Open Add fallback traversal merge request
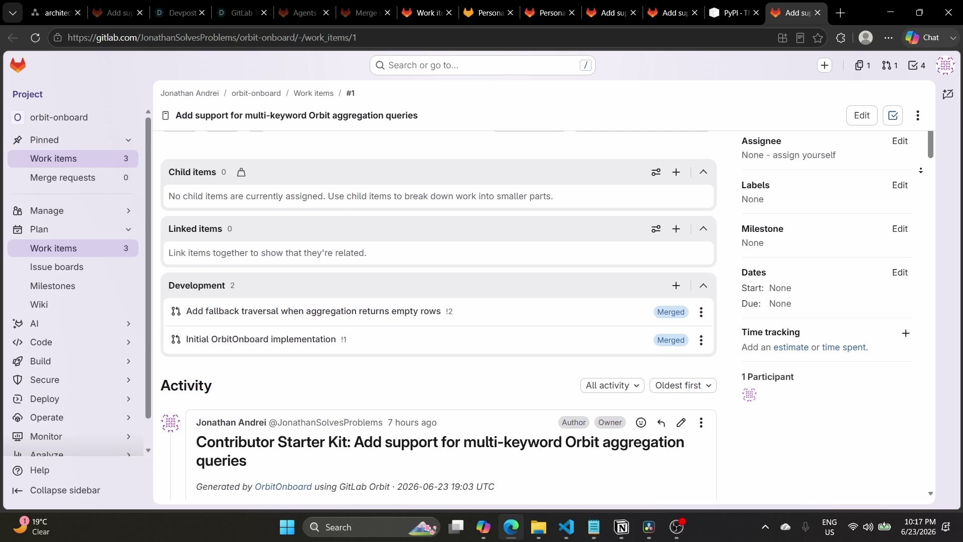The image size is (963, 542). coord(313,311)
